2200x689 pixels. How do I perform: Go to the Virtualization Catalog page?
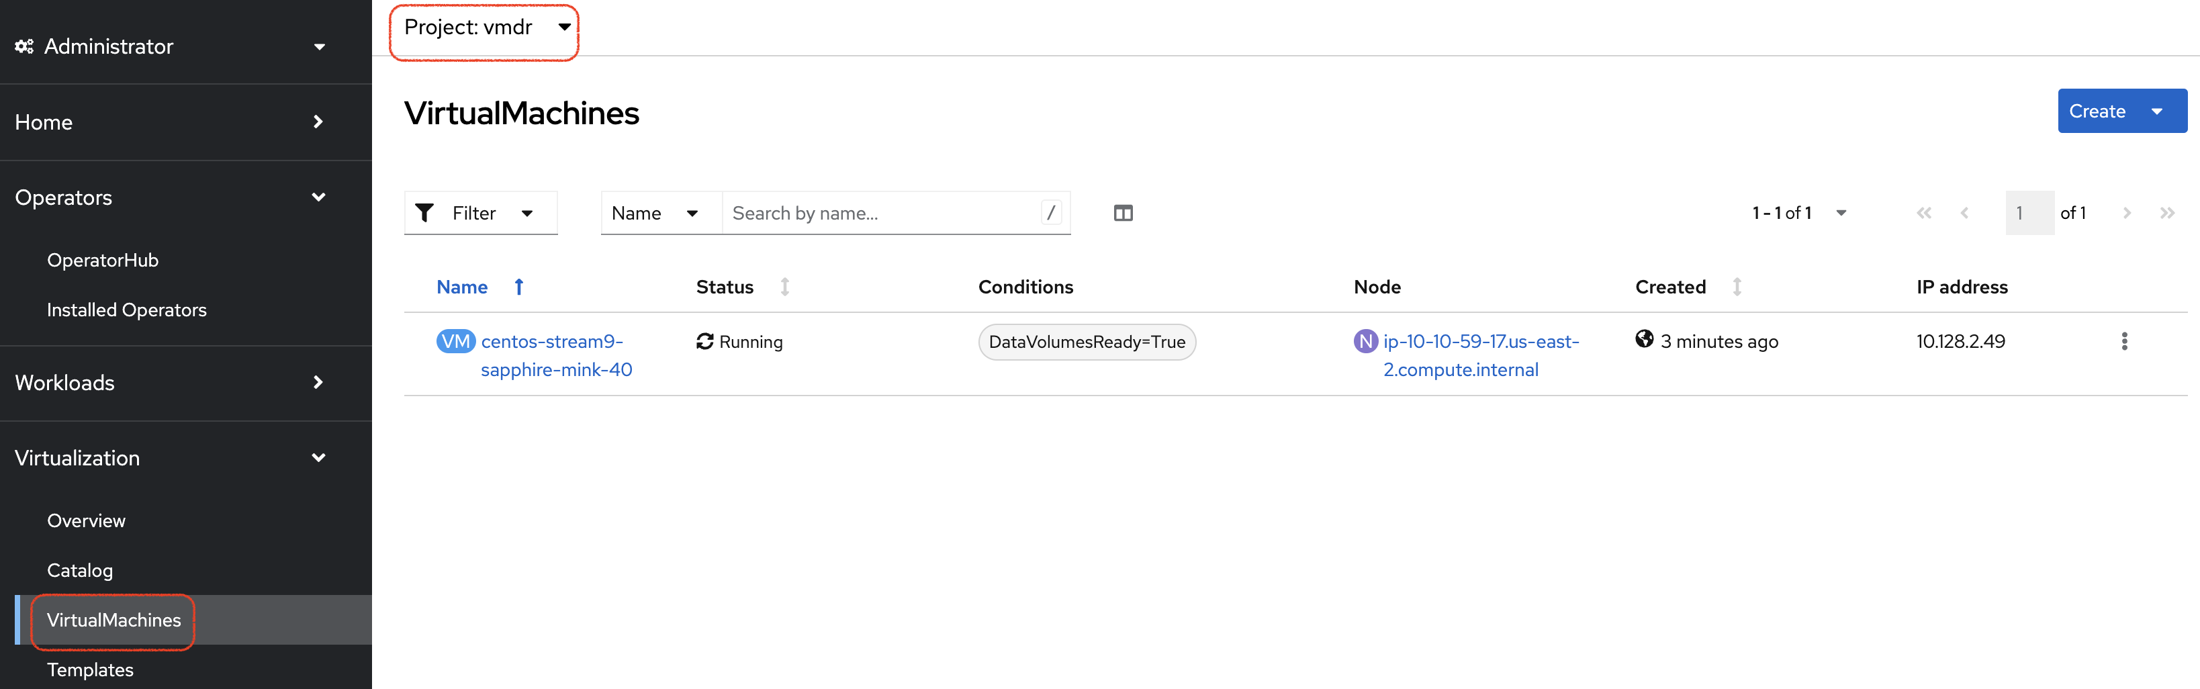79,570
